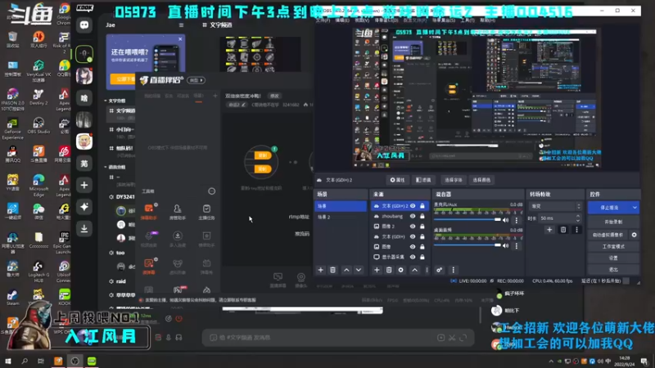Join DY3241 voice channel in KOOK
655x368 pixels.
(122, 196)
